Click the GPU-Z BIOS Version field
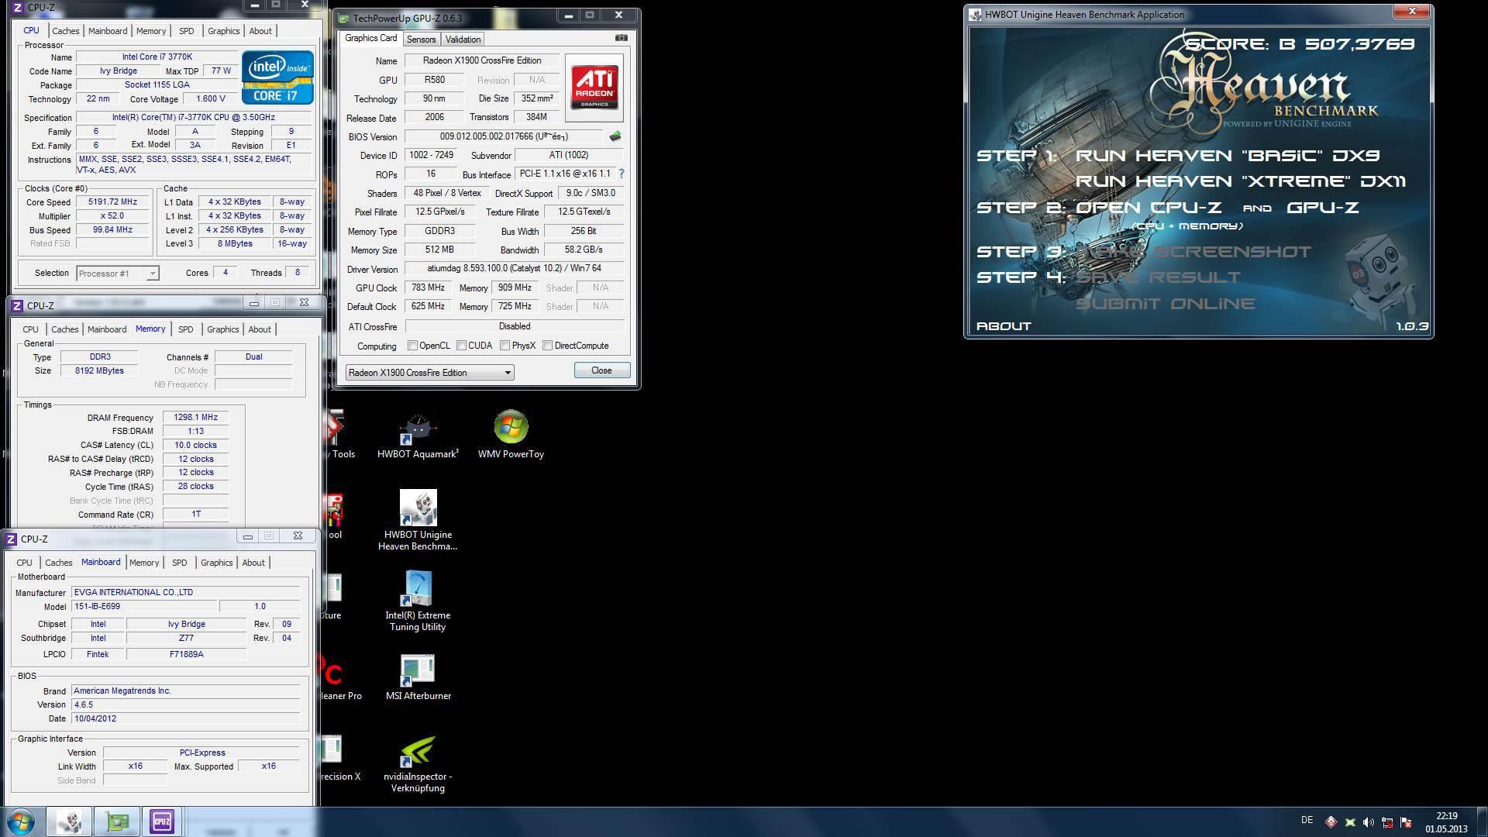Viewport: 1488px width, 837px height. tap(504, 136)
